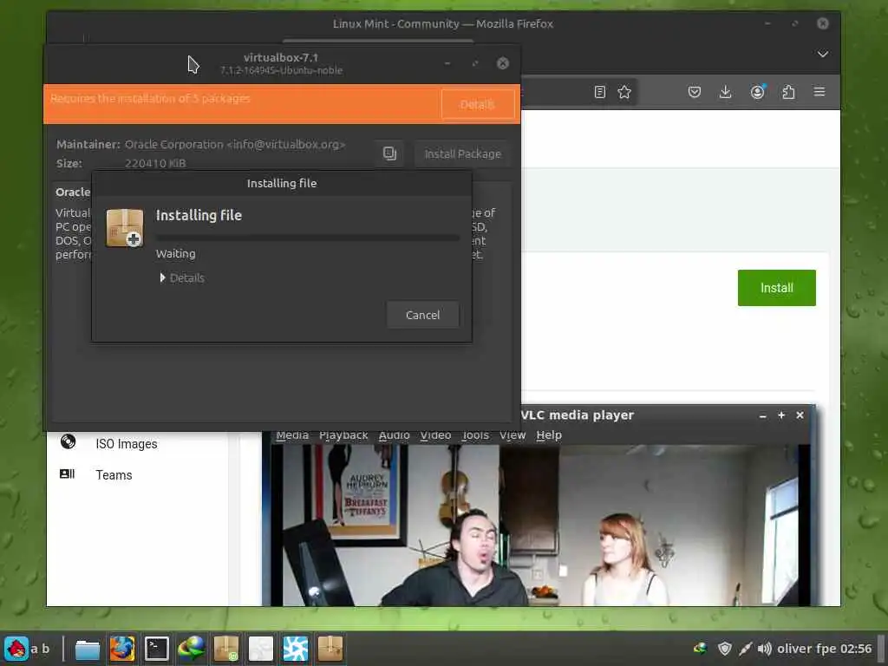Screen dimensions: 888x666
Task: Switch to the last package box taskbar icon
Action: 330,649
